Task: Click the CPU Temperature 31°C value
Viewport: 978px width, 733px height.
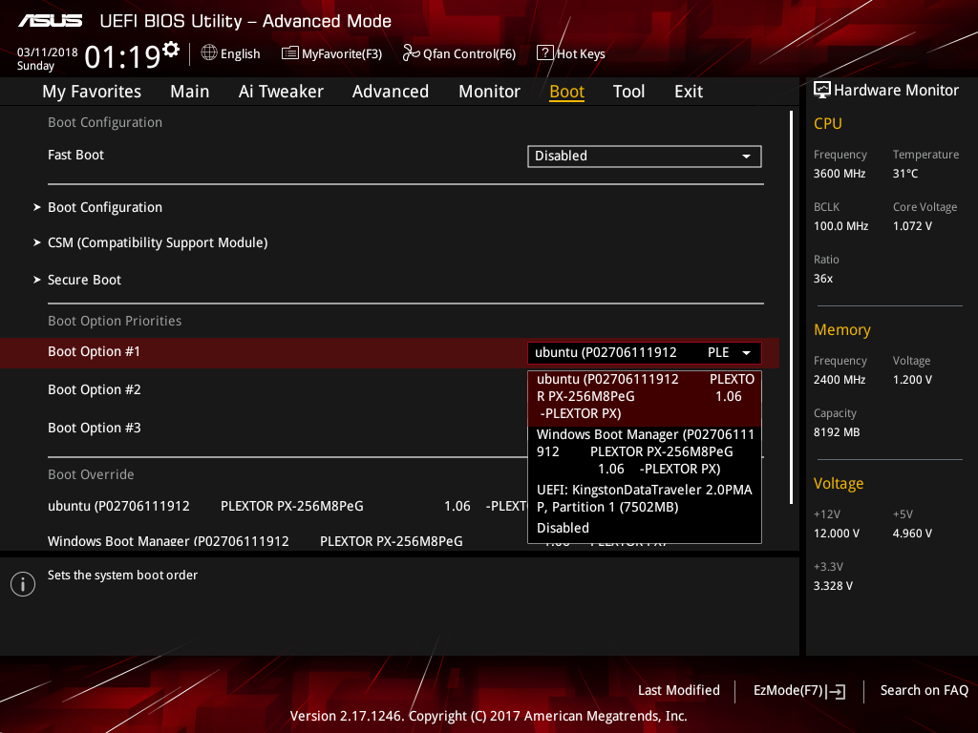Action: coord(905,174)
